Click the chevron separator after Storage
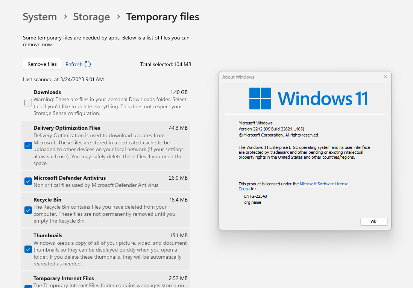Viewport: 413px width, 288px height. coord(118,17)
